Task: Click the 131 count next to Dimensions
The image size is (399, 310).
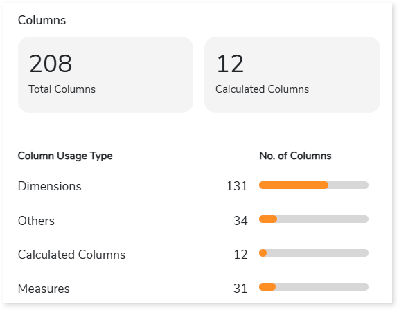Action: (x=237, y=186)
